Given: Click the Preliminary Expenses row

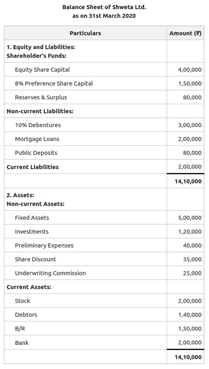Looking at the screenshot, I should [x=104, y=245].
